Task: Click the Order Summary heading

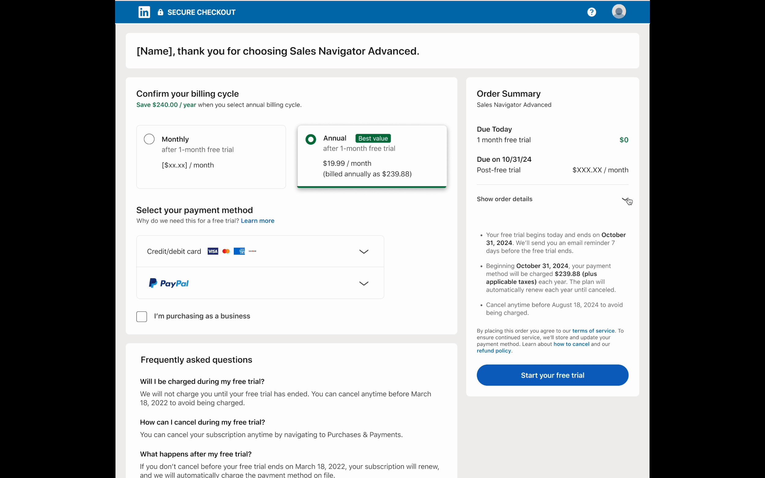Action: click(x=509, y=94)
